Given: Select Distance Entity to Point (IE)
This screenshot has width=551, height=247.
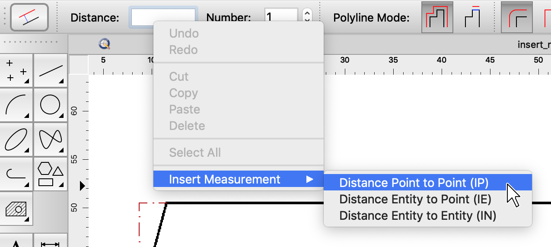Looking at the screenshot, I should tap(415, 199).
